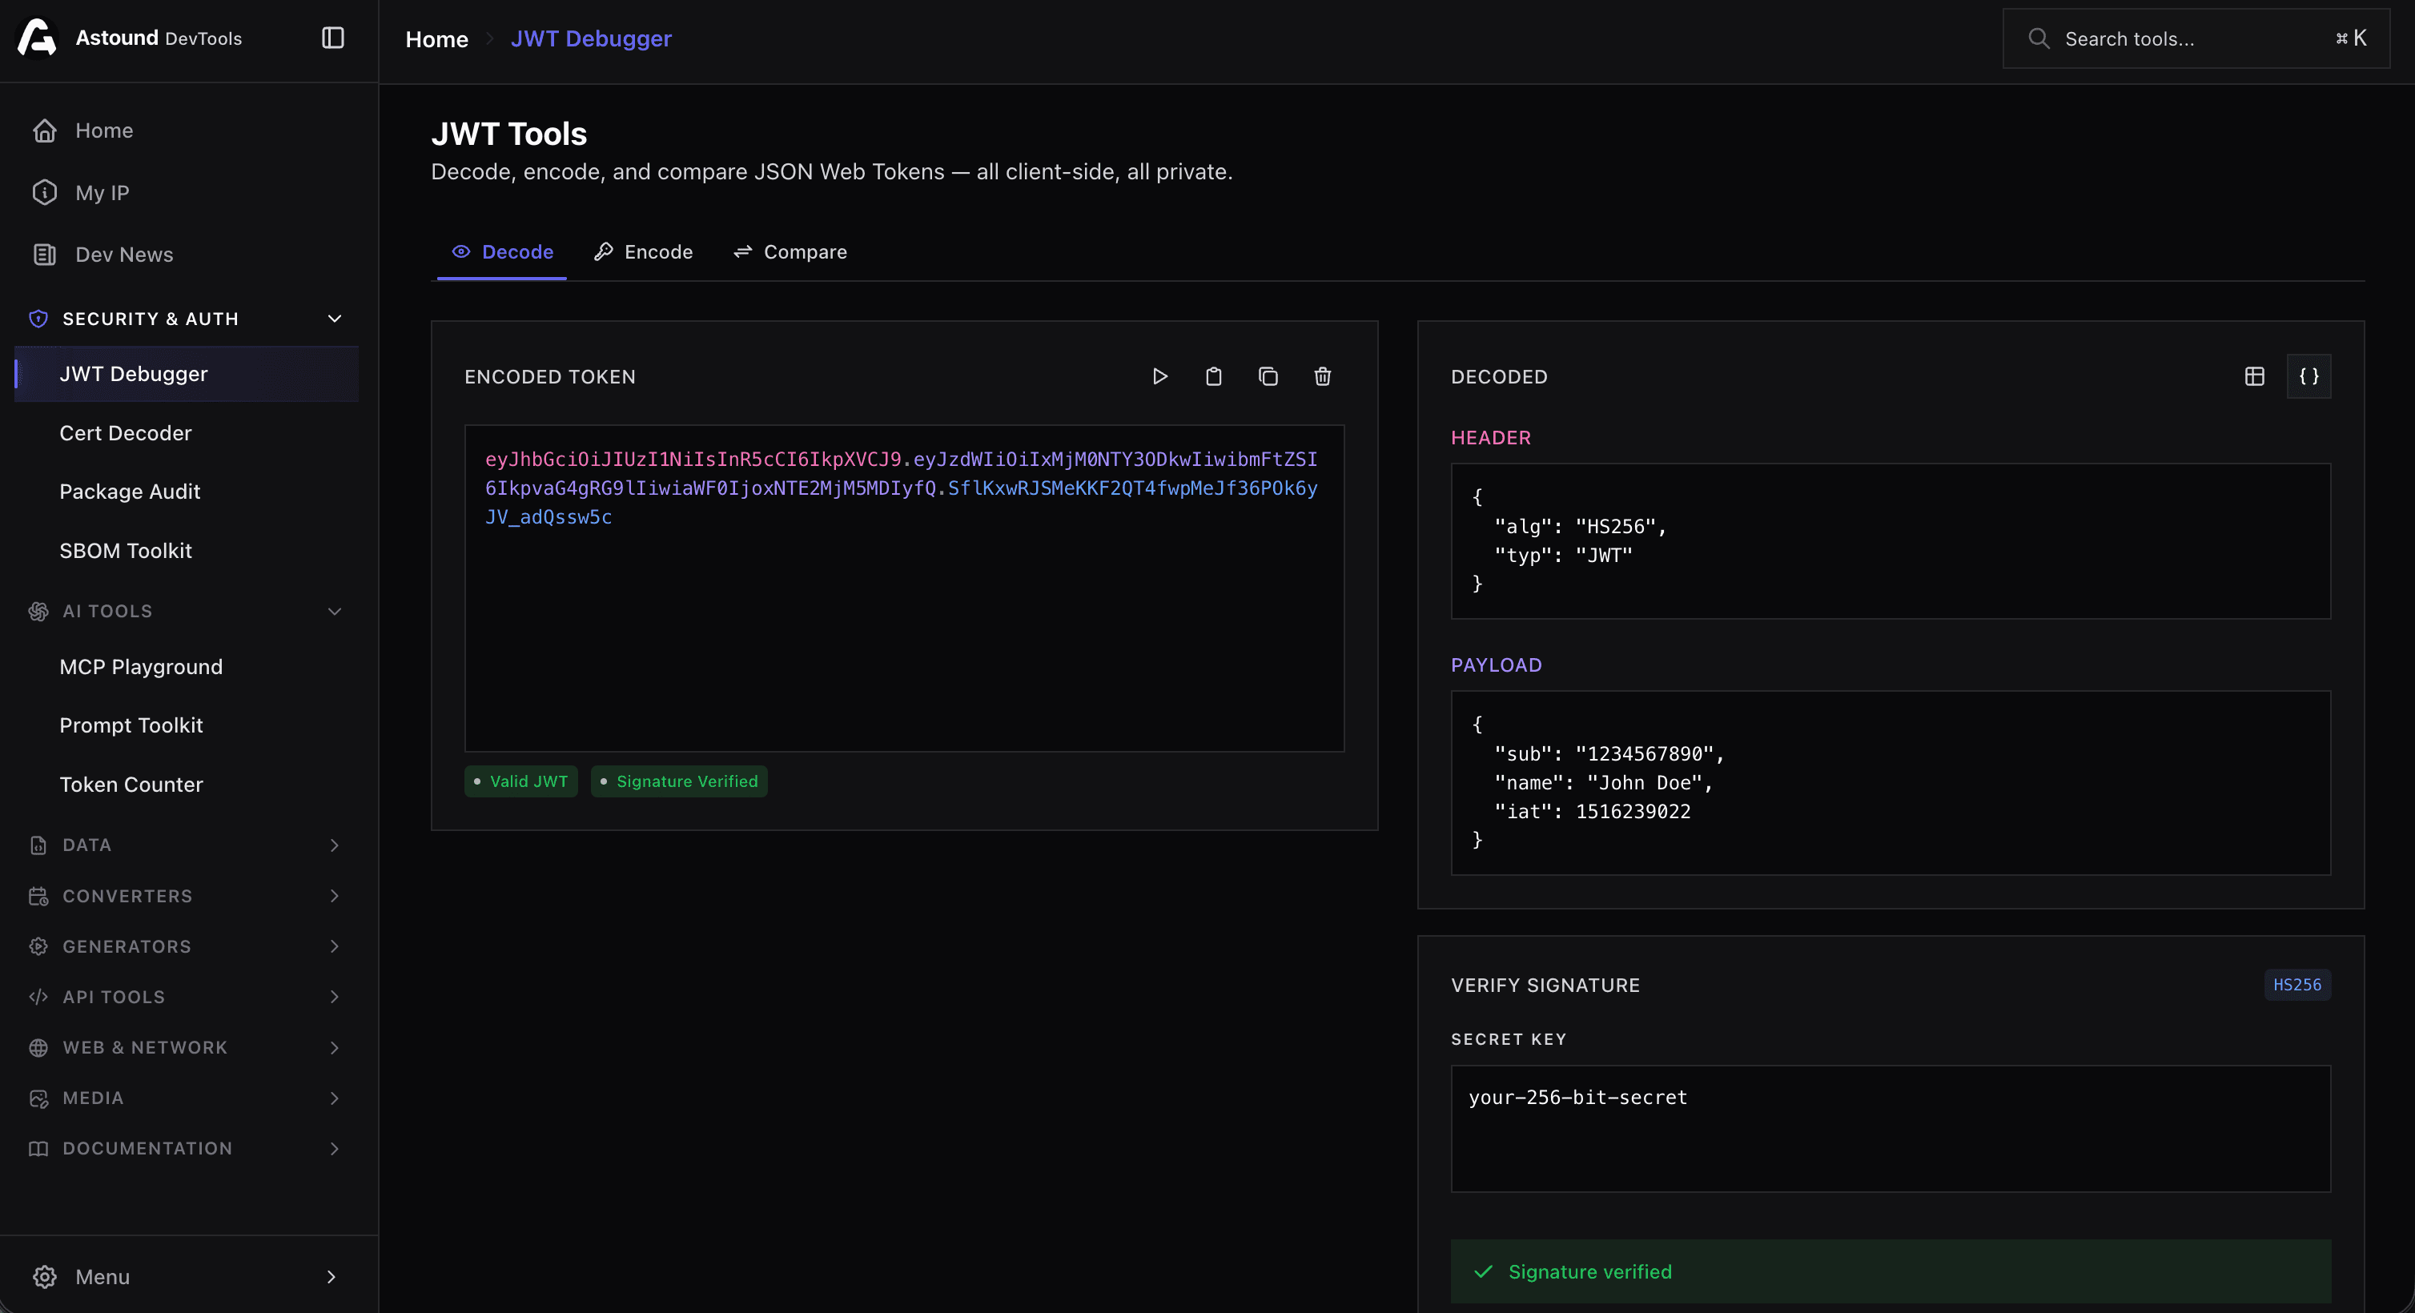Focus the Search tools field
The width and height of the screenshot is (2415, 1313).
[2196, 38]
